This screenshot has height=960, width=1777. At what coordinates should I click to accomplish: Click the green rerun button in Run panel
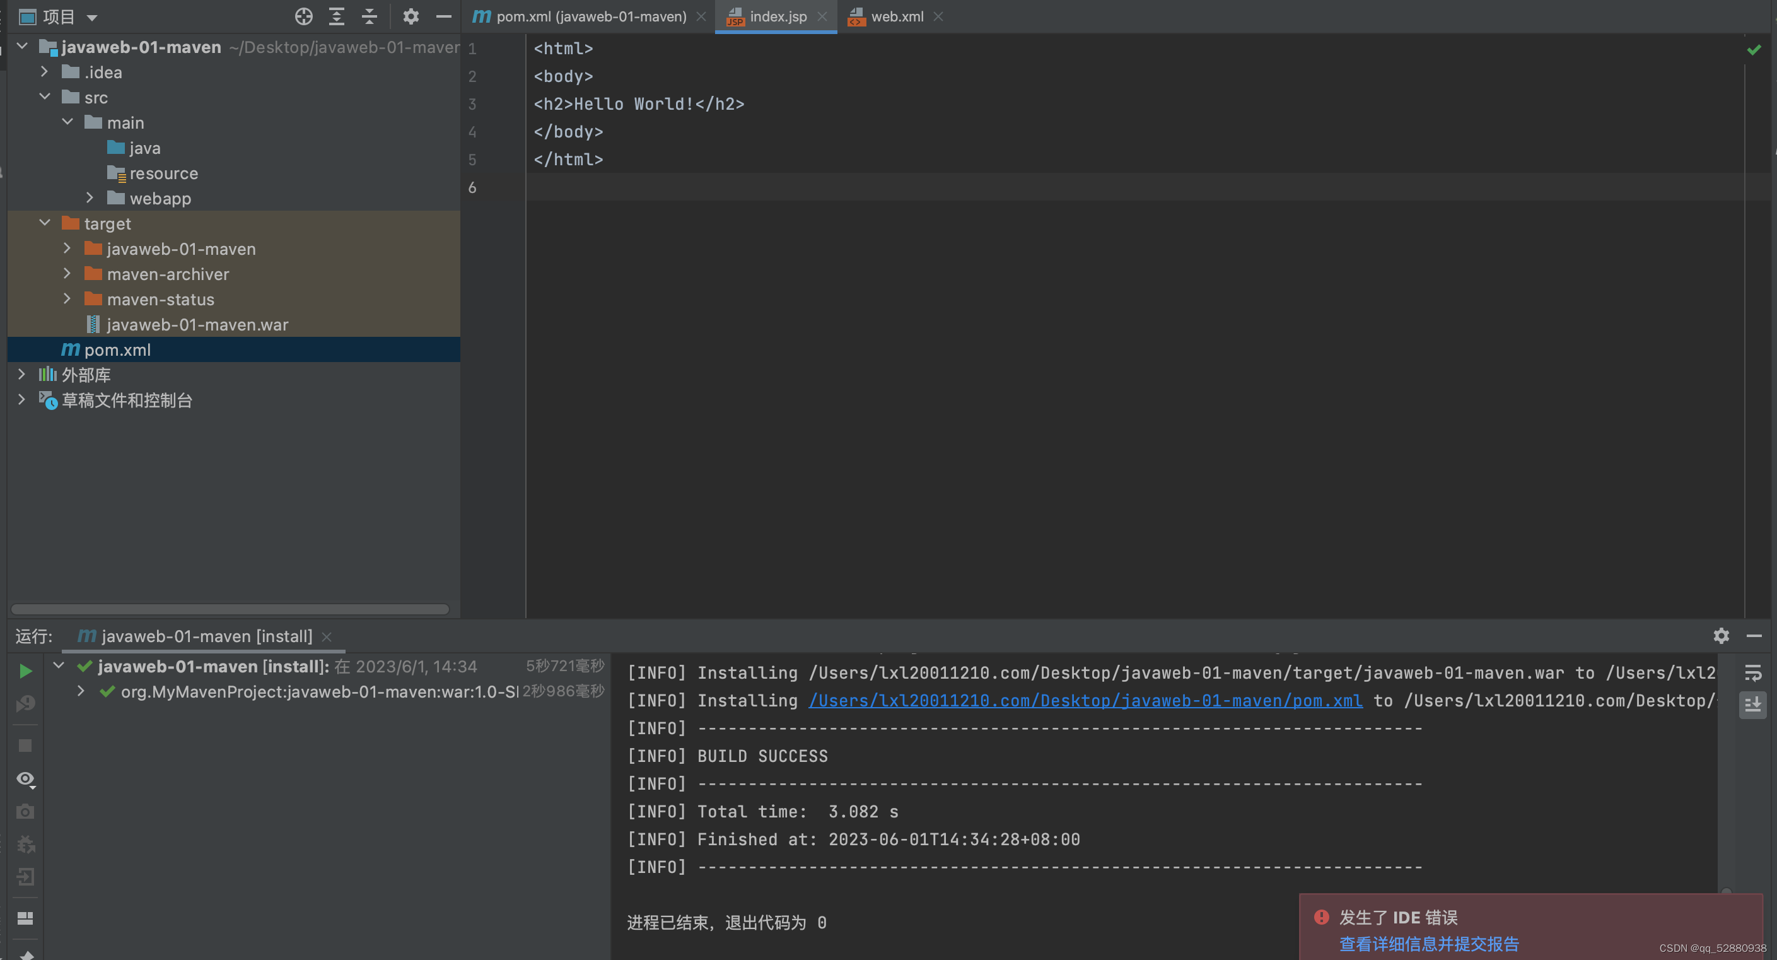point(25,671)
